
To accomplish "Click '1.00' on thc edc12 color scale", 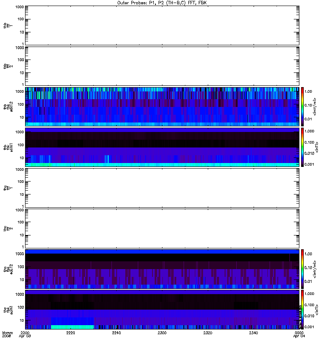I will pos(308,254).
